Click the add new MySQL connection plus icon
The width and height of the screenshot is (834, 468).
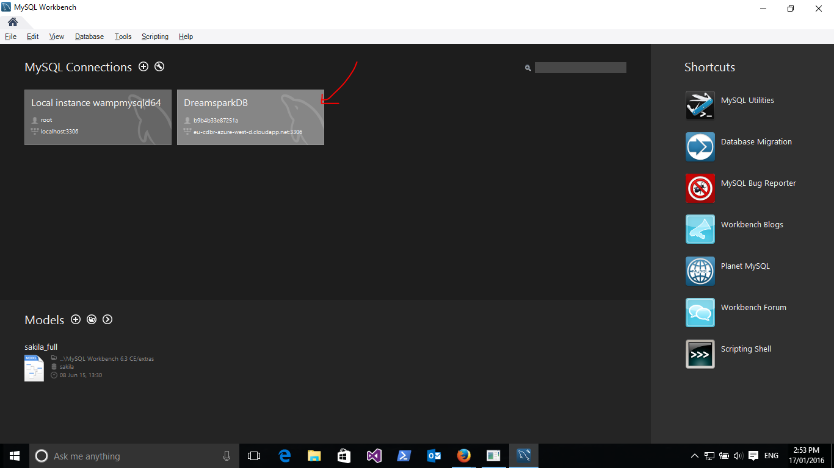coord(143,67)
